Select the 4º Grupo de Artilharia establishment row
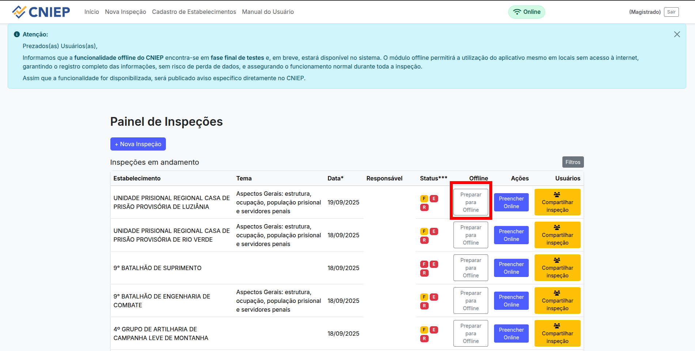 coord(161,334)
